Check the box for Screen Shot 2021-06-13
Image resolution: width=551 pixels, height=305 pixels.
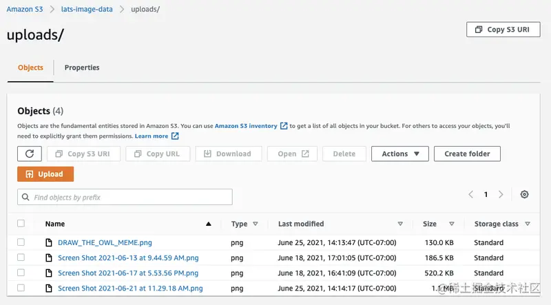(x=21, y=257)
